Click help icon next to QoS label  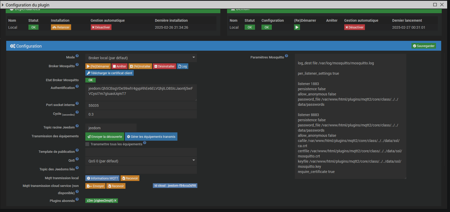[77, 159]
